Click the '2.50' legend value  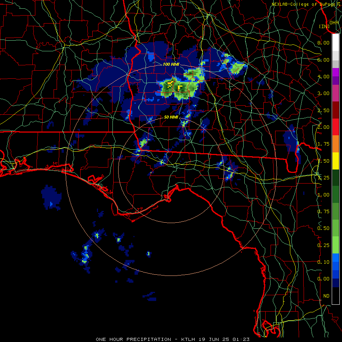tap(323, 110)
